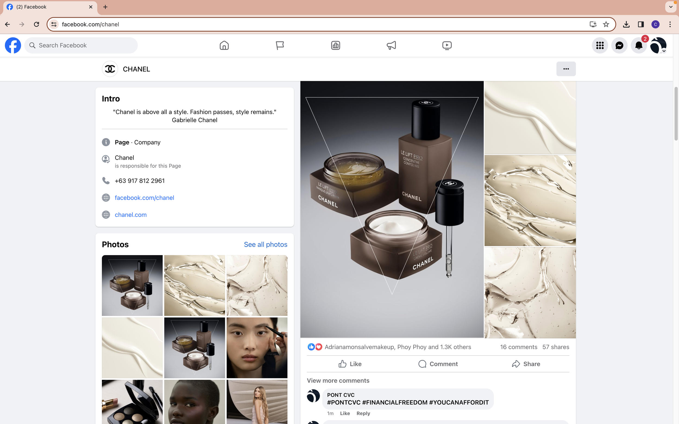
Task: Bookmark this page with the star icon
Action: [x=606, y=24]
